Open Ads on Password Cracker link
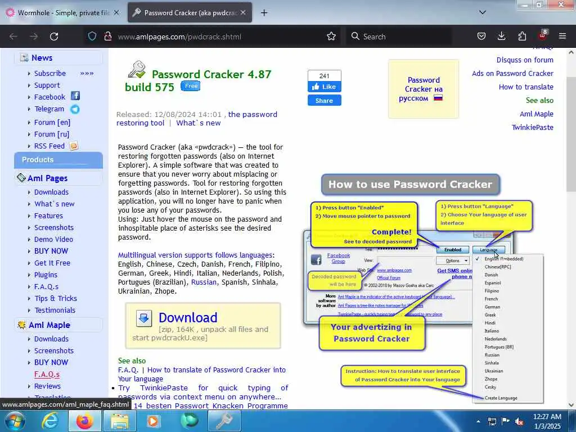This screenshot has width=576, height=432. [512, 74]
